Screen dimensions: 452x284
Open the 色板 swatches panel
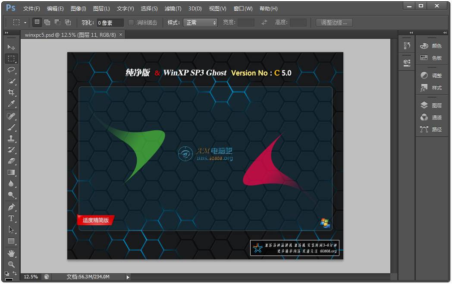coord(431,58)
